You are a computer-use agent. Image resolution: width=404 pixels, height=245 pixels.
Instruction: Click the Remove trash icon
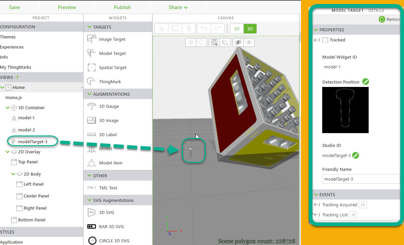click(x=382, y=20)
